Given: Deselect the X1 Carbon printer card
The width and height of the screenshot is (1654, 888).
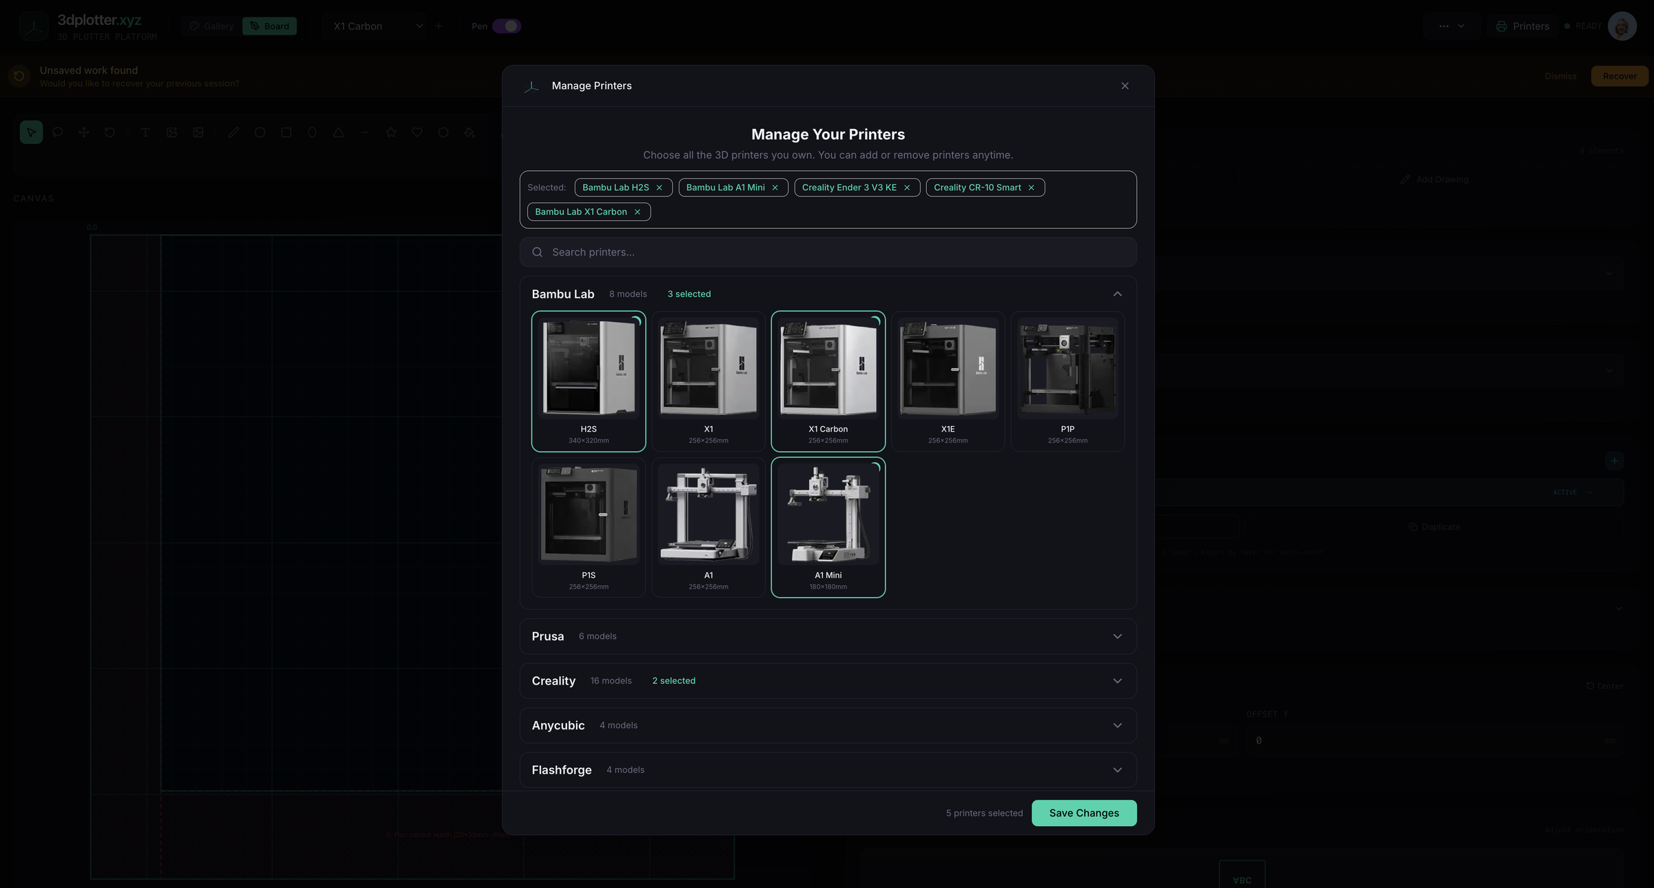Looking at the screenshot, I should 828,381.
